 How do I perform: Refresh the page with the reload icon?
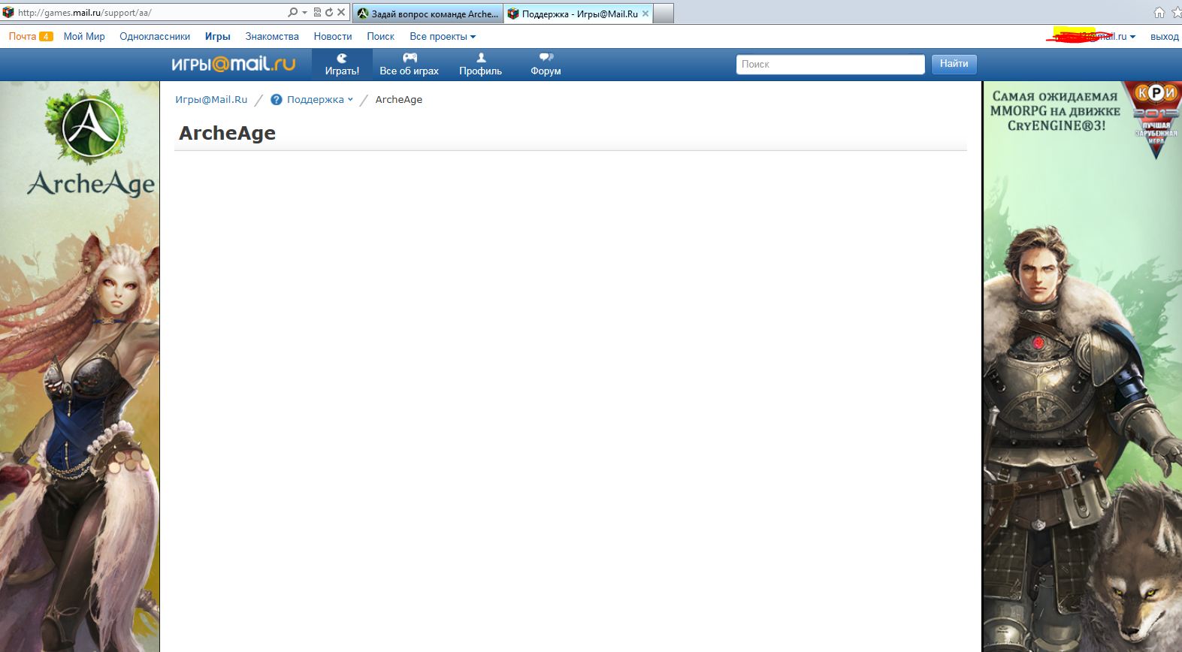point(328,12)
